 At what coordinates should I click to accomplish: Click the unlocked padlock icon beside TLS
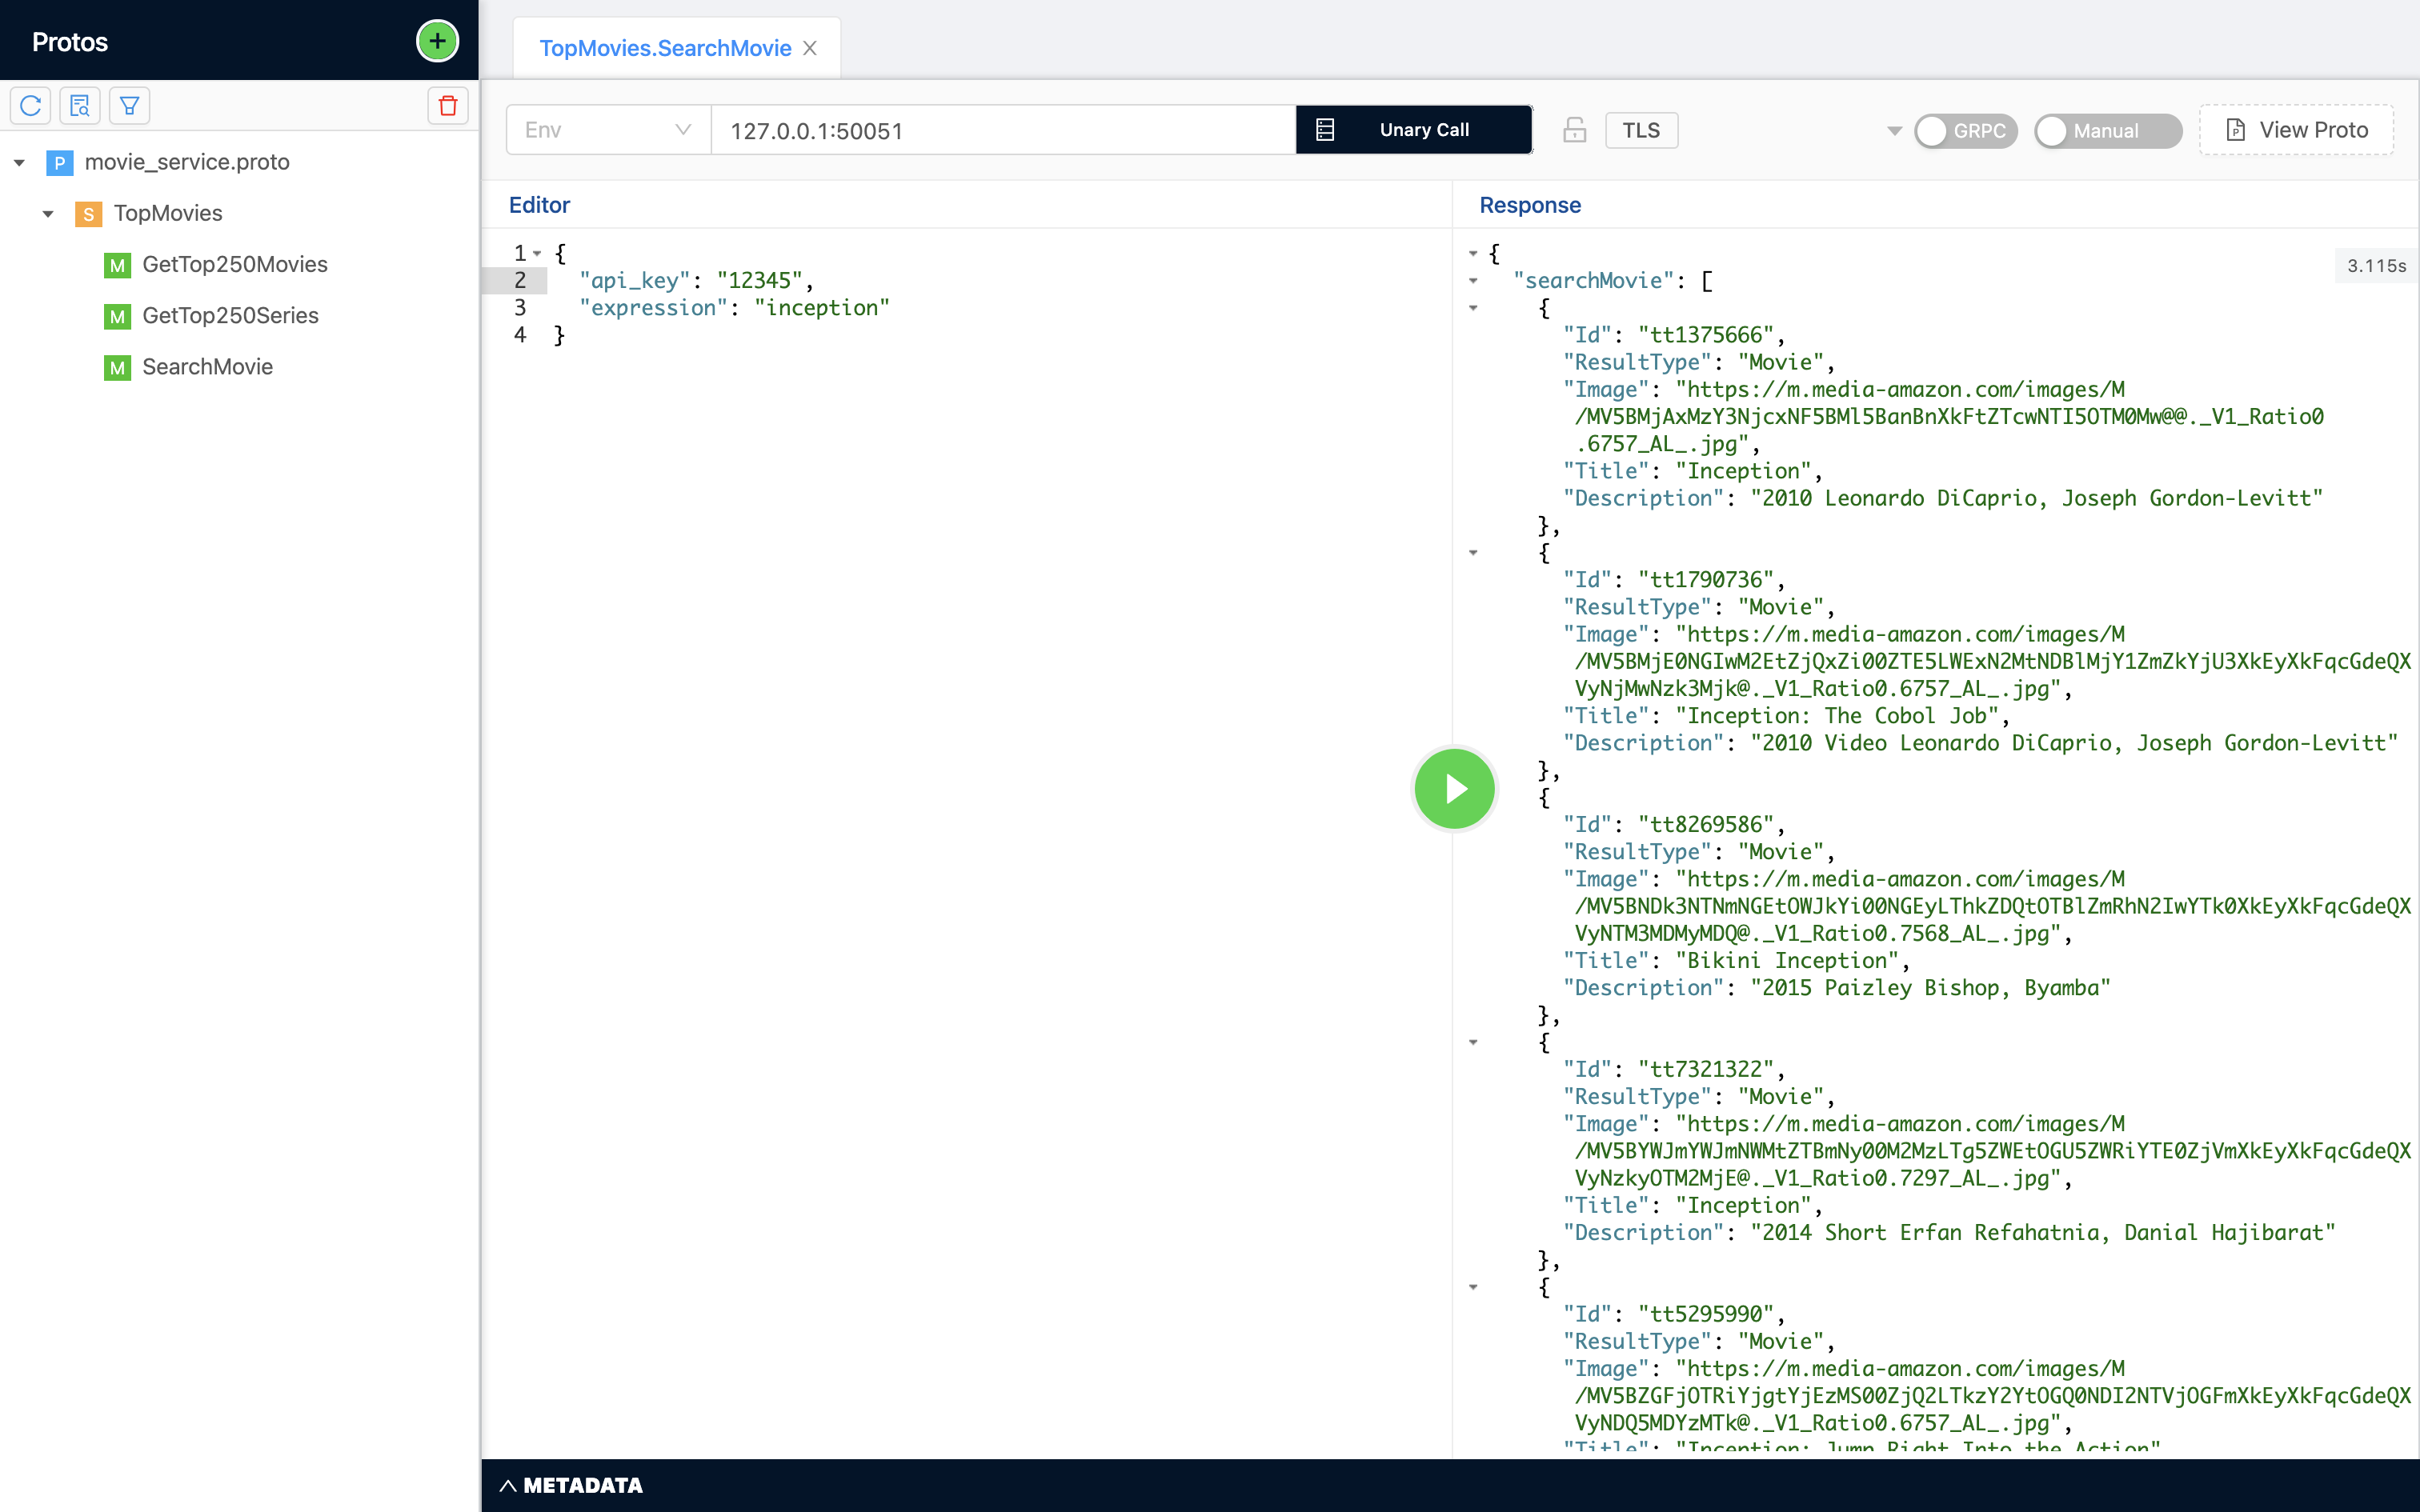(1574, 130)
